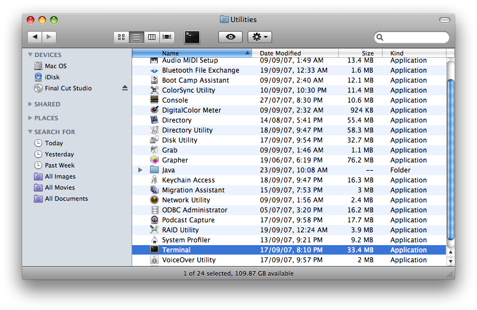
Task: Click the vertical scrollbar of the file list
Action: pyautogui.click(x=450, y=161)
